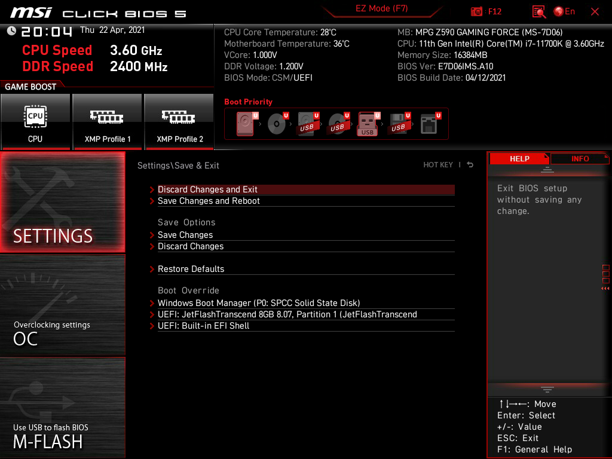Click the clock icon beside the time
Viewport: 612px width, 459px height.
pos(12,31)
